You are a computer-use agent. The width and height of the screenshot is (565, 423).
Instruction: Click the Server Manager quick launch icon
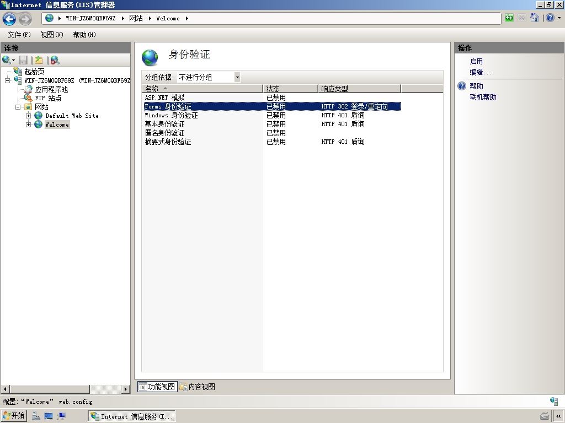(x=36, y=416)
